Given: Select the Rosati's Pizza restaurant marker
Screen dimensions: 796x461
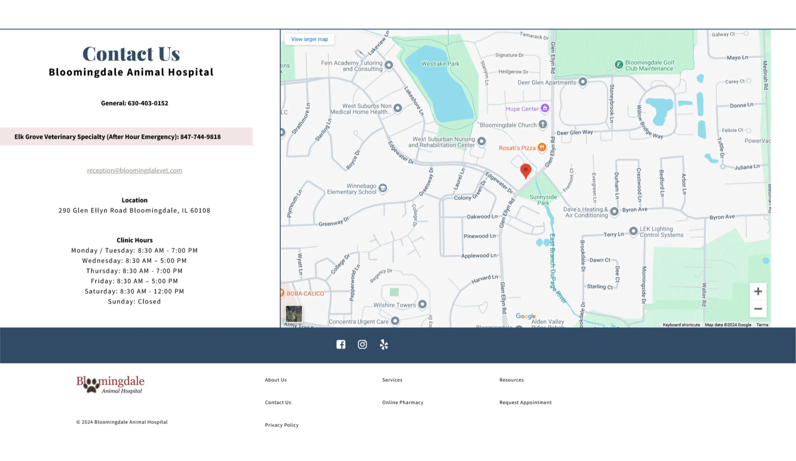Looking at the screenshot, I should pyautogui.click(x=541, y=147).
